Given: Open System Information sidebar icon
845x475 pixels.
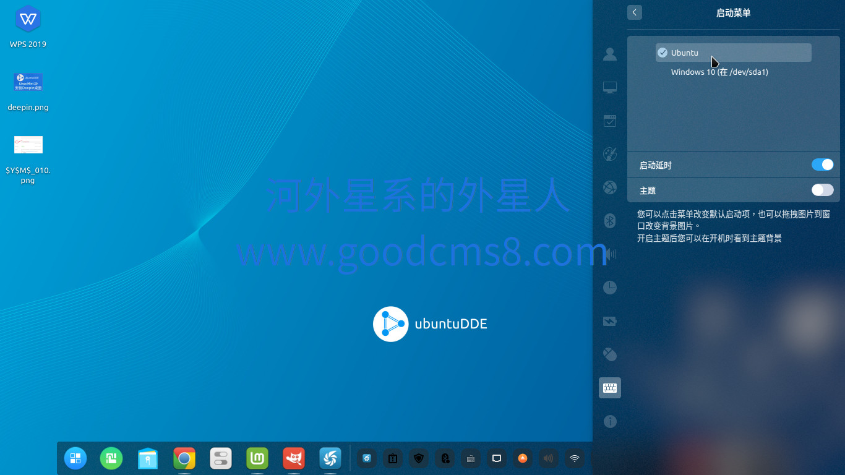Looking at the screenshot, I should (610, 421).
